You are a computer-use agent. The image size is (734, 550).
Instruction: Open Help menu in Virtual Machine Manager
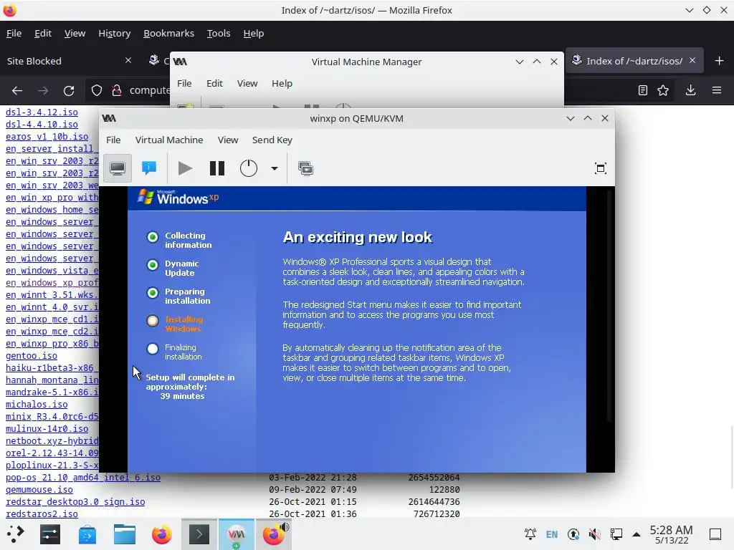[x=282, y=83]
